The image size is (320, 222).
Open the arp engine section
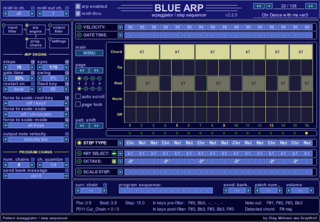pos(35,29)
